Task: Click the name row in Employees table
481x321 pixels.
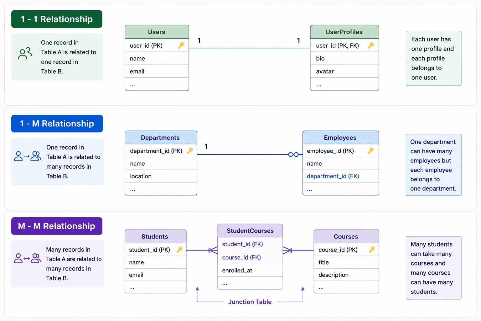Action: pos(341,164)
